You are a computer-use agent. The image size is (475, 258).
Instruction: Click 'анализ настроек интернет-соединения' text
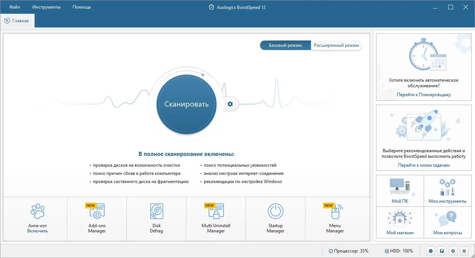tap(243, 173)
